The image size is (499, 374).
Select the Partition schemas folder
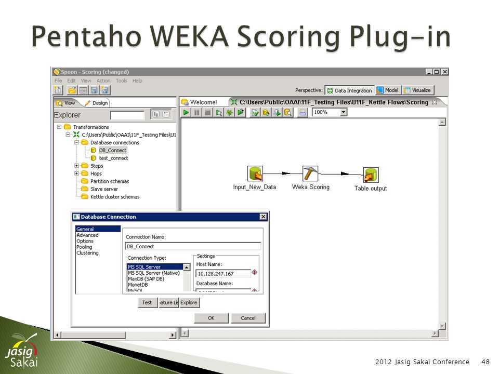110,181
